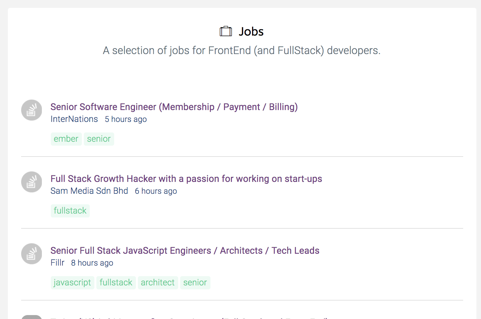Click the Stack Overflow icon beside the Sam Media posting
481x319 pixels.
coord(31,182)
